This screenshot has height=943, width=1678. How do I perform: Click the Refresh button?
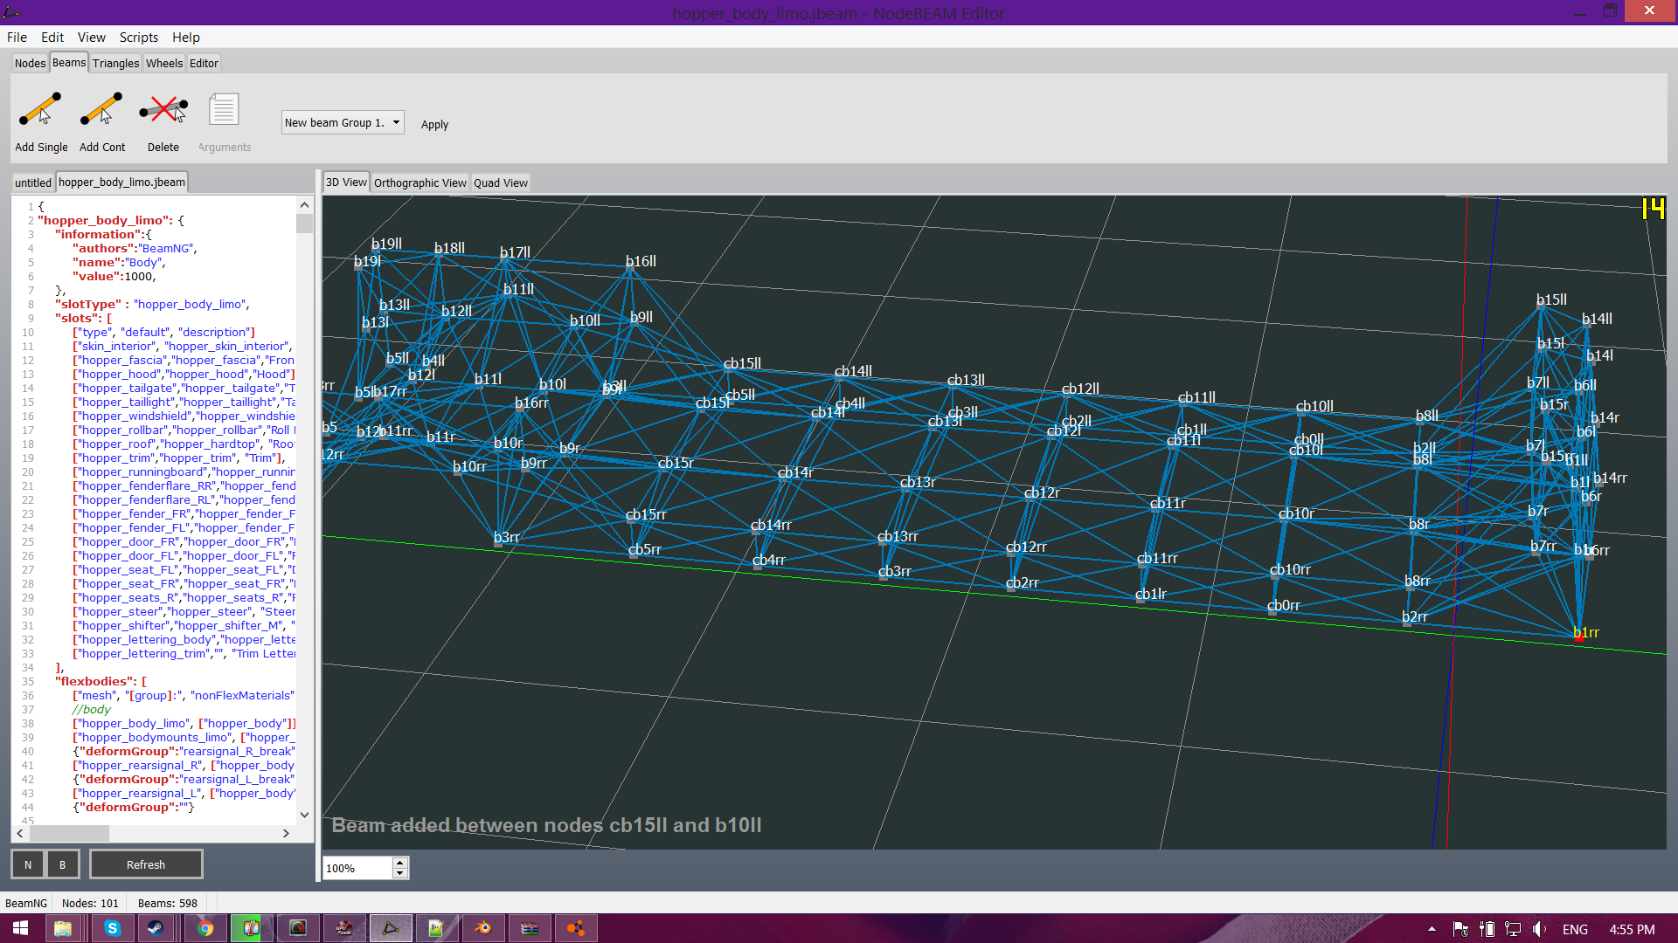coord(146,864)
